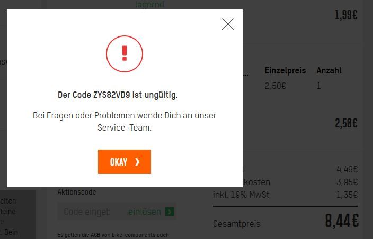Click the 3,95€ shipping cost amount

[x=347, y=182]
